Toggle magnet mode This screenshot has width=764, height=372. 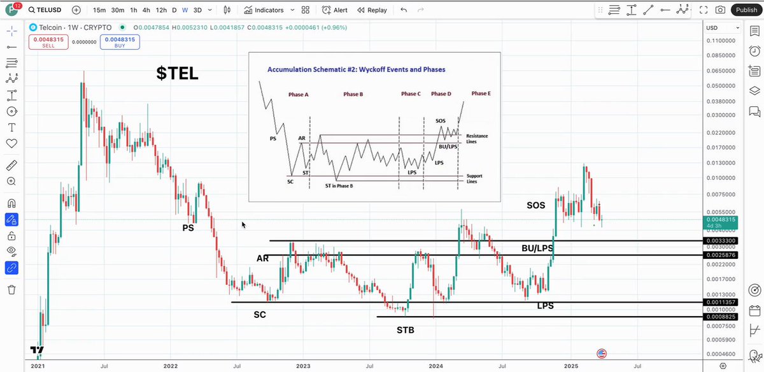tap(11, 203)
